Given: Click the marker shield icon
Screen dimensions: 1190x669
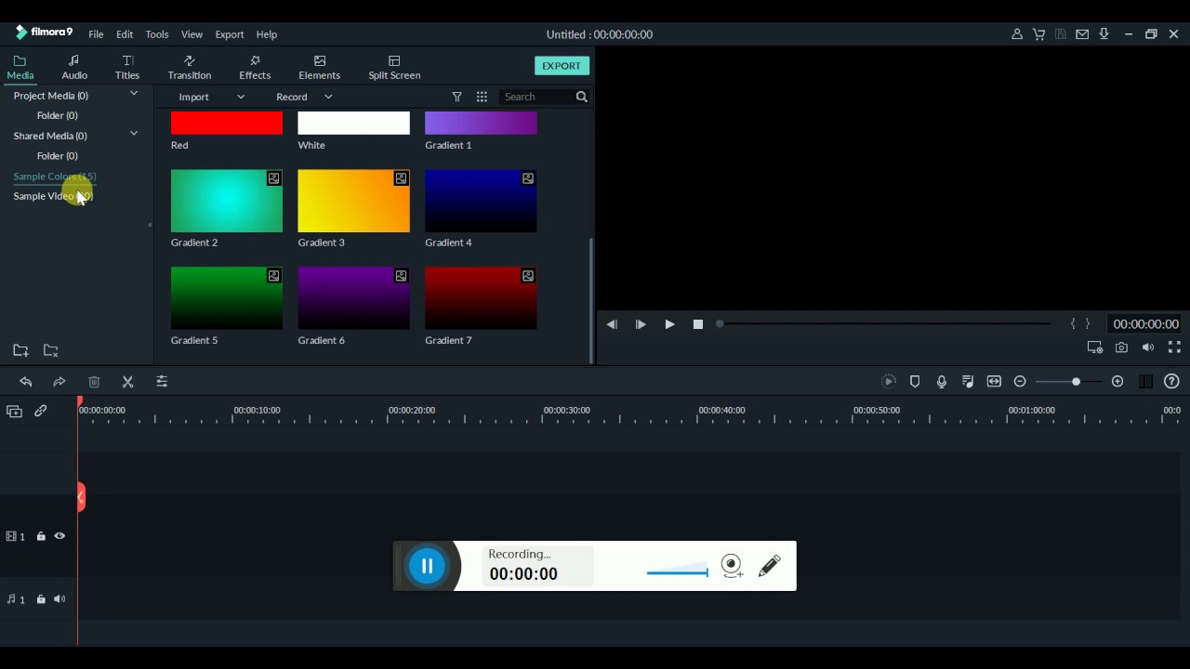Looking at the screenshot, I should coord(915,382).
